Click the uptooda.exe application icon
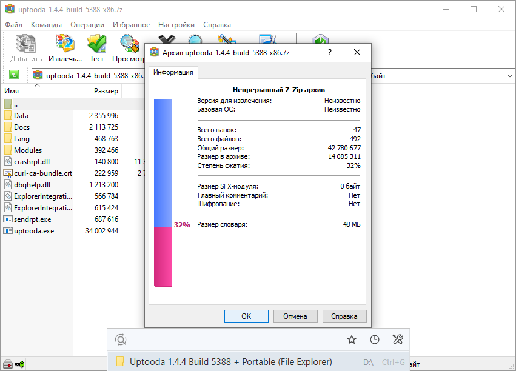Viewport: 516px width, 371px height. tap(8, 230)
